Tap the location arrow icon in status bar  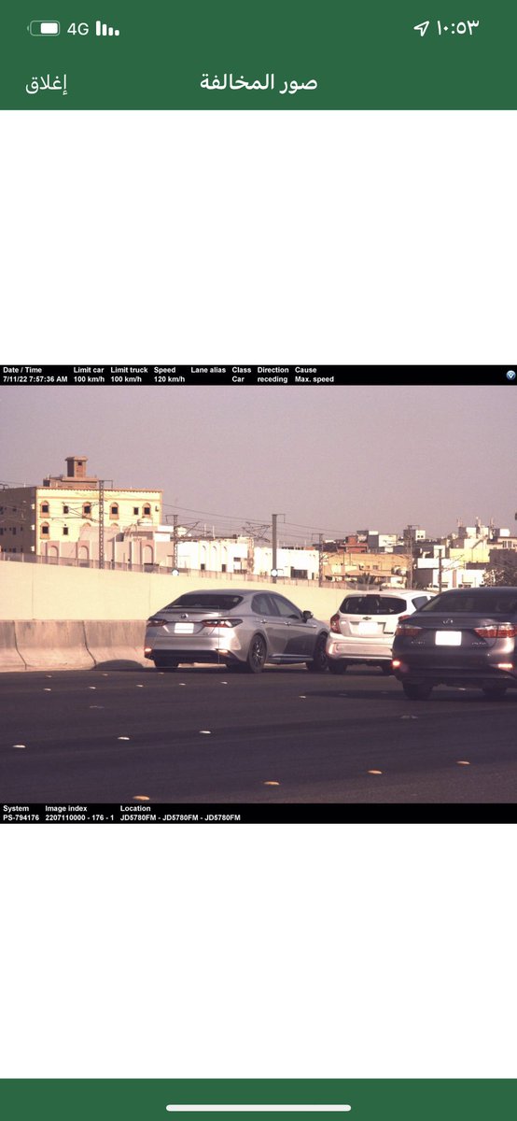pos(421,28)
